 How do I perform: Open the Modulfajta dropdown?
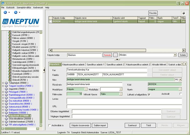(121, 89)
